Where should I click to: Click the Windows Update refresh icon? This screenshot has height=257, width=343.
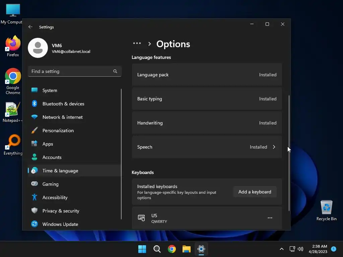point(35,224)
